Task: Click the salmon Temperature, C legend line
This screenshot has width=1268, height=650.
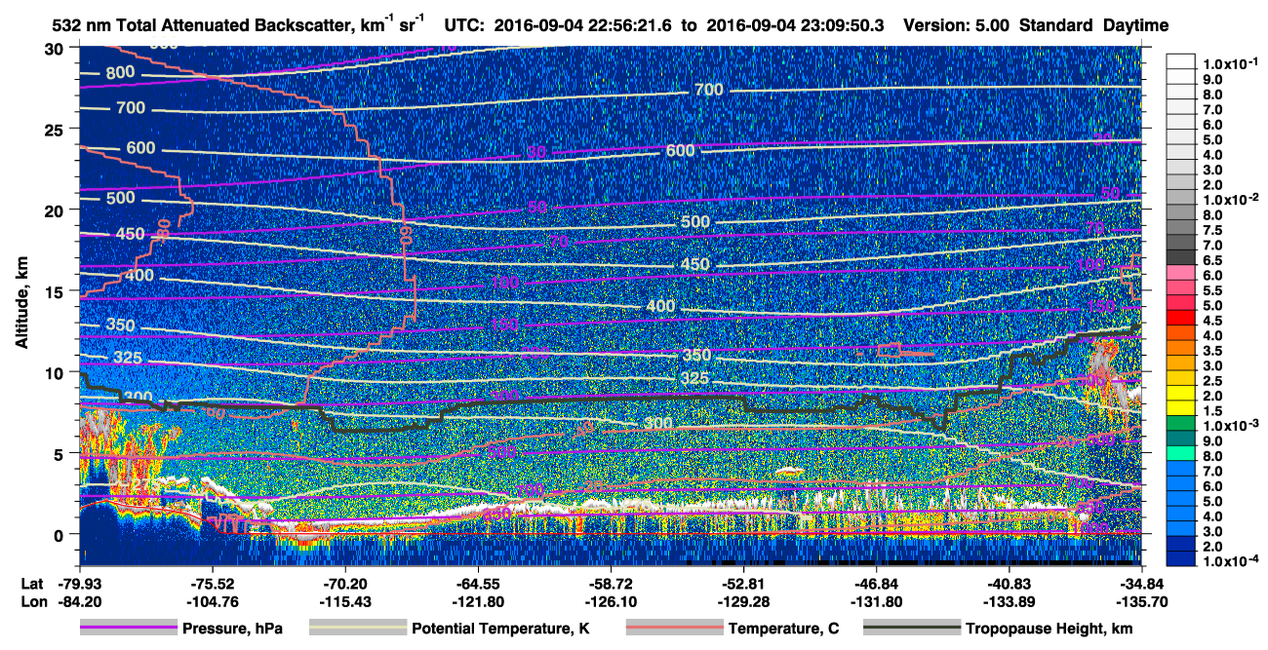Action: [x=674, y=630]
